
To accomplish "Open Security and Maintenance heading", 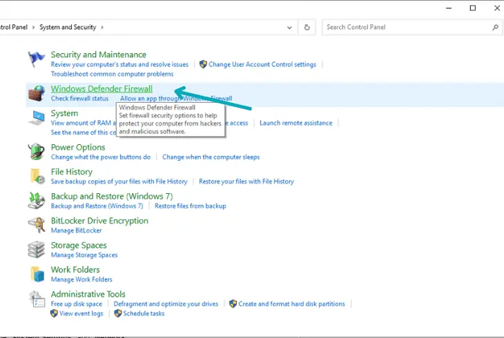I will (x=98, y=54).
